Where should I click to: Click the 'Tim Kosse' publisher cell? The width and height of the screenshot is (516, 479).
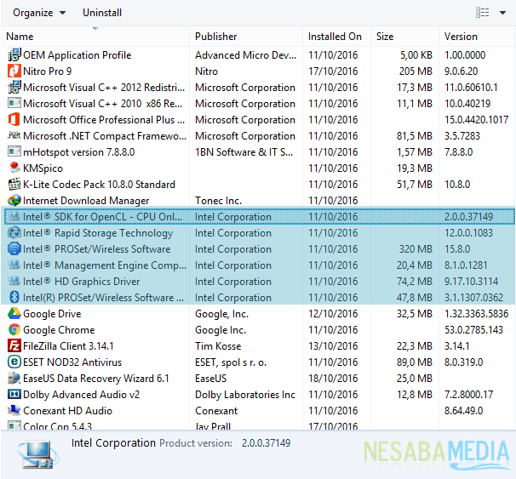pyautogui.click(x=218, y=346)
